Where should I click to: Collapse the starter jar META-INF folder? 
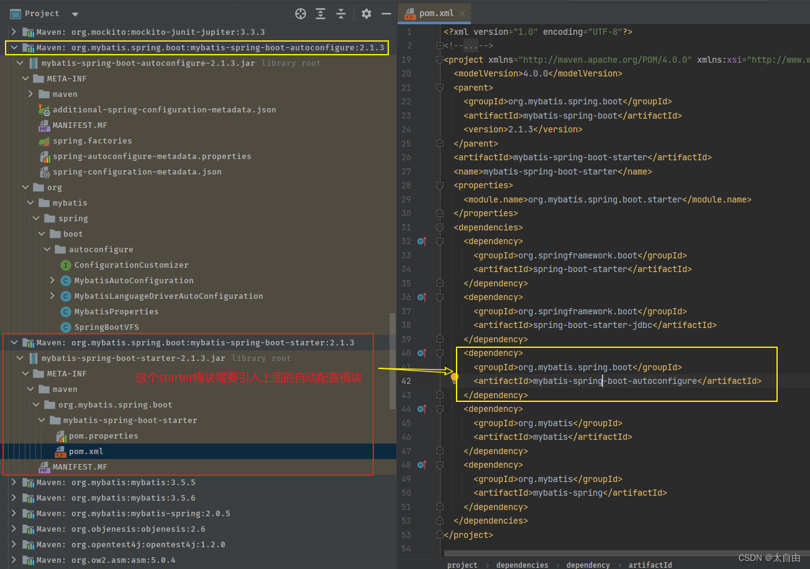[25, 373]
